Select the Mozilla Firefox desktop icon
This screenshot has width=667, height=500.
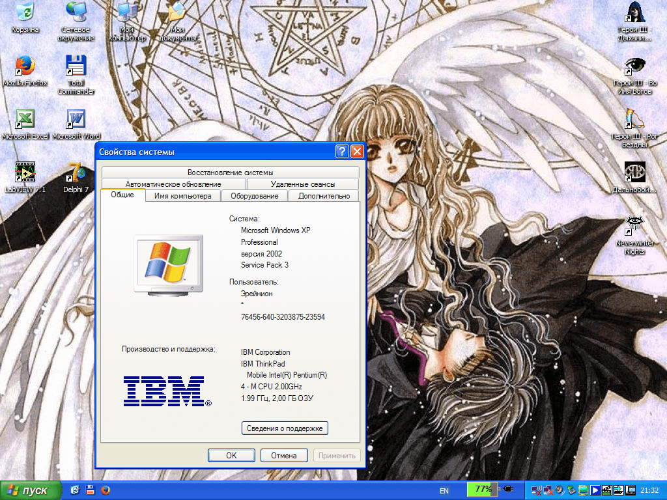click(25, 66)
